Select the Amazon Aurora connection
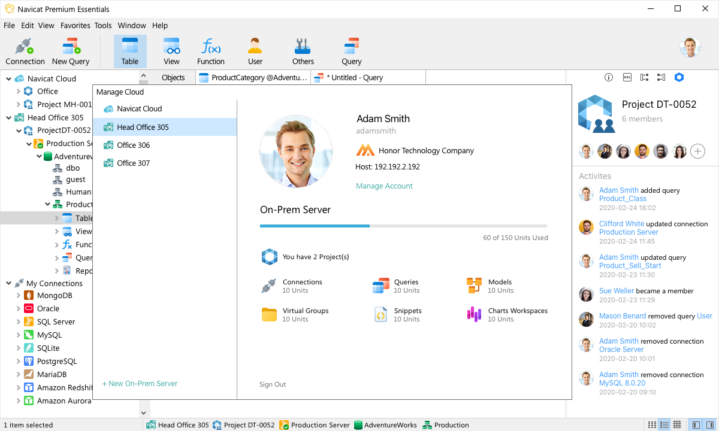Screen dimensions: 719x431 pos(58,401)
